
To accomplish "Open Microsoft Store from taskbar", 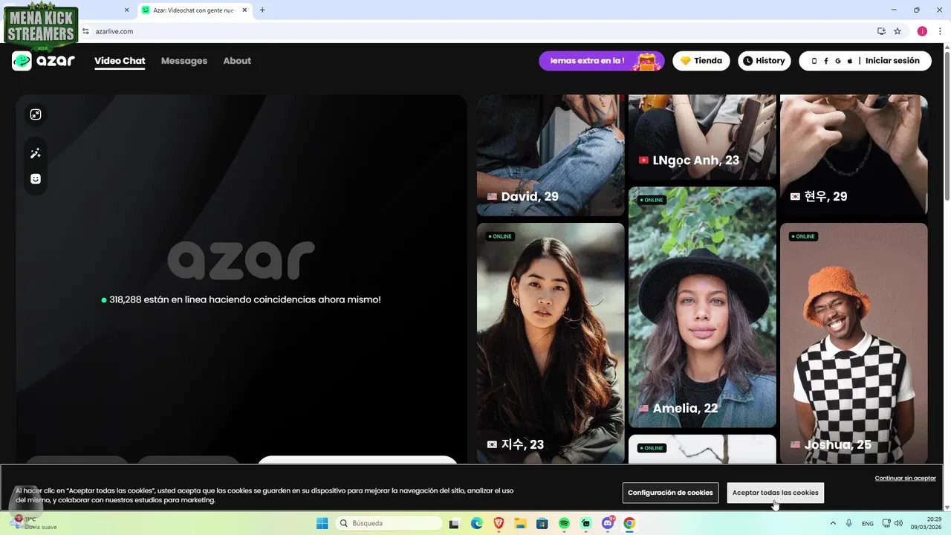I will (x=542, y=523).
